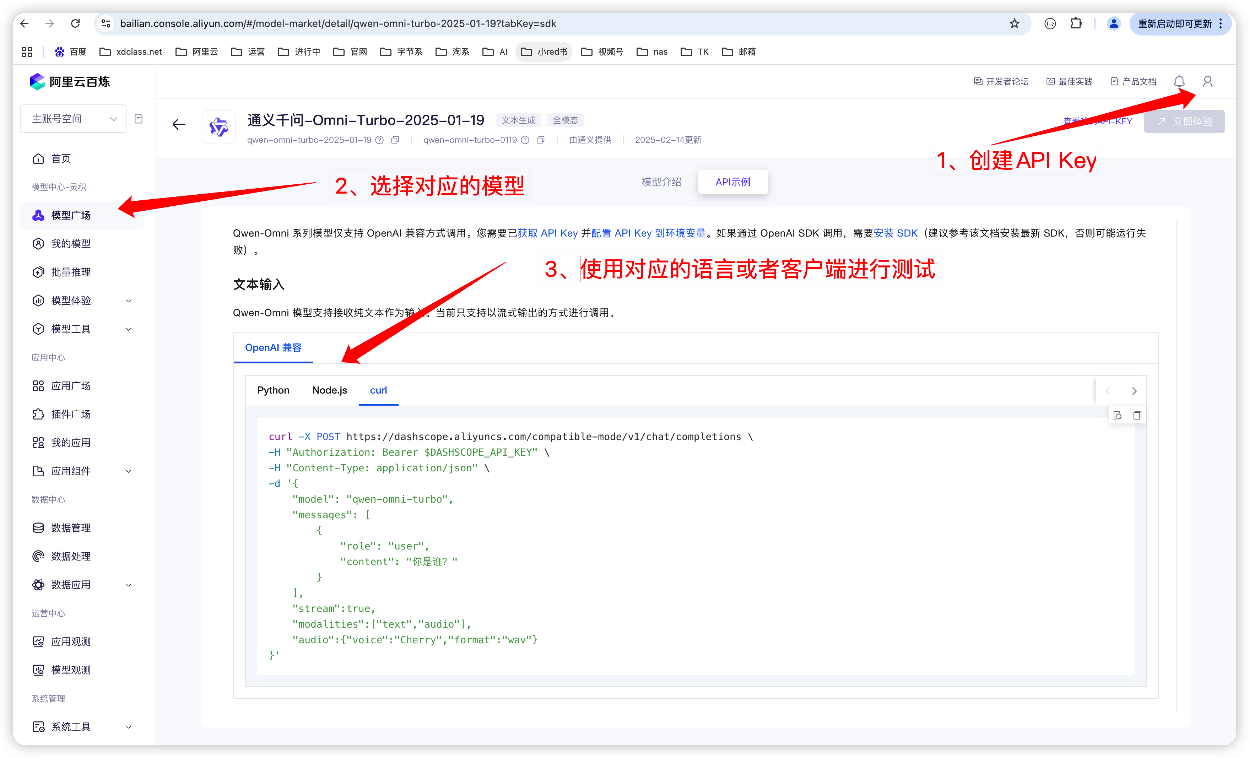Click the notification bell icon
The image size is (1249, 758).
(1179, 82)
